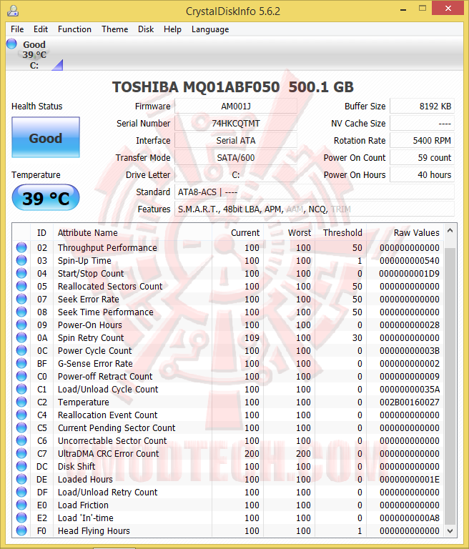Click the status orb for Start/Stop Count

[21, 274]
